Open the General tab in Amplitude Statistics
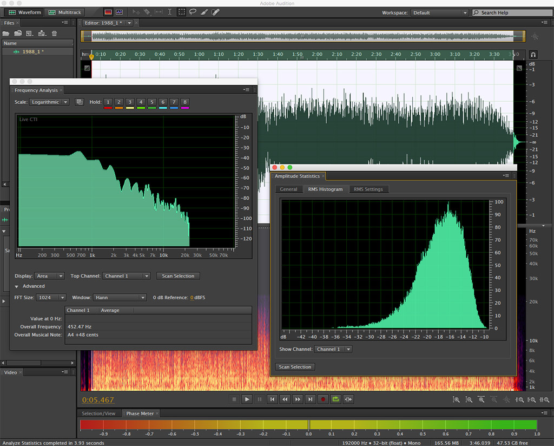The image size is (554, 446). 288,189
